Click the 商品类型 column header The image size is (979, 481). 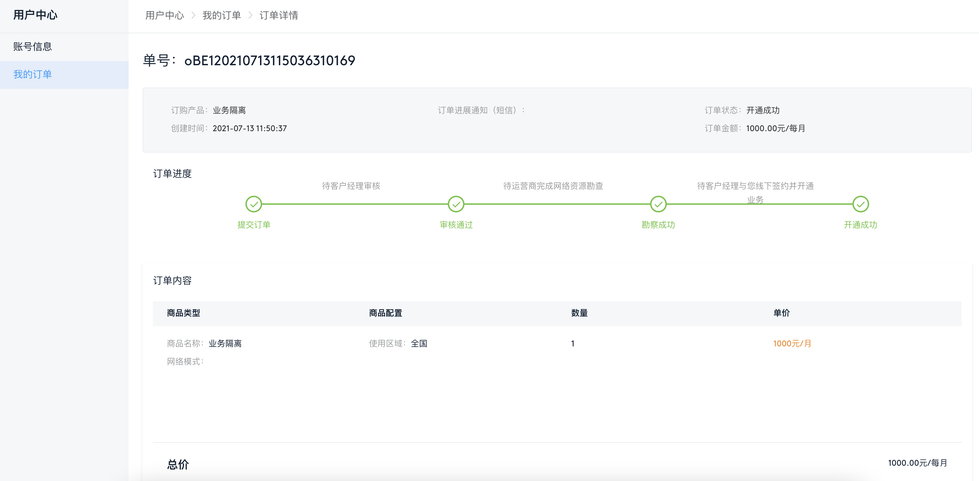tap(183, 313)
